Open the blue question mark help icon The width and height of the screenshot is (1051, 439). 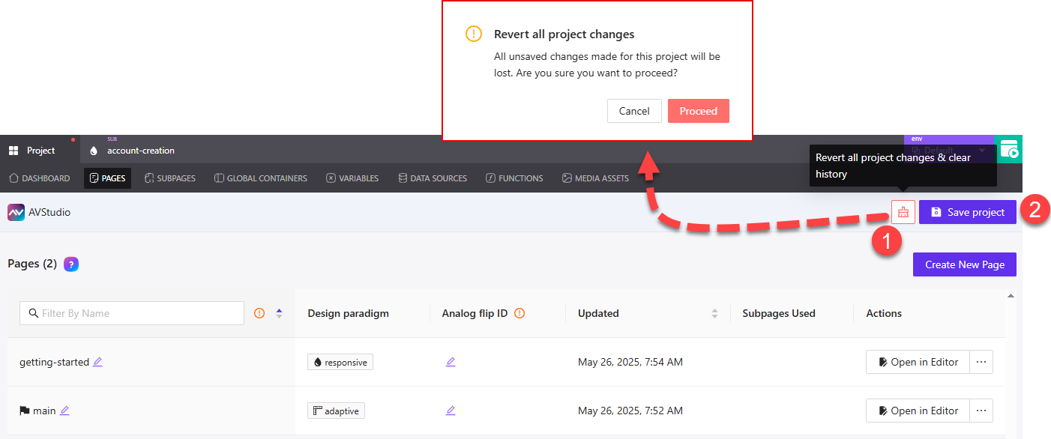coord(70,264)
